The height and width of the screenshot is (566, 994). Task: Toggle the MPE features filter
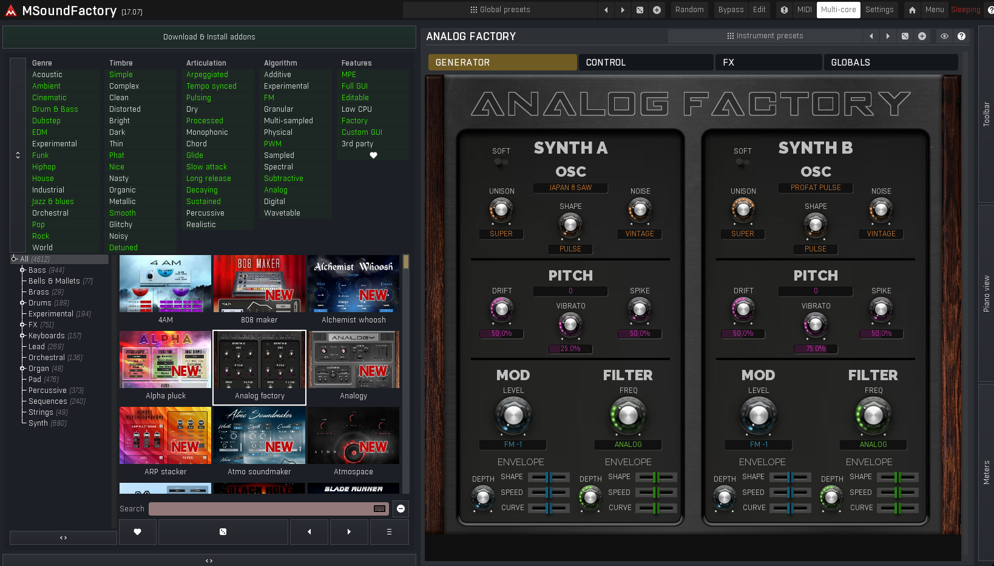coord(349,75)
